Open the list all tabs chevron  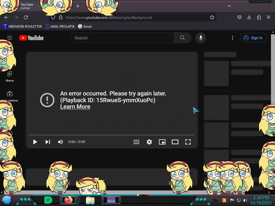[229, 6]
